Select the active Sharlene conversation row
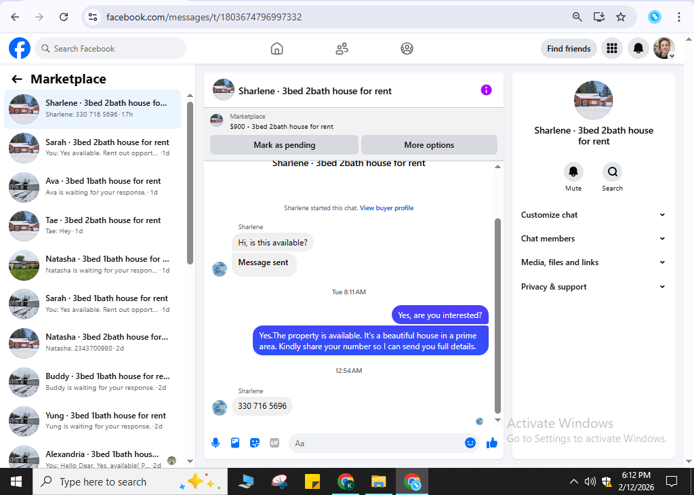Image resolution: width=694 pixels, height=495 pixels. click(x=92, y=109)
